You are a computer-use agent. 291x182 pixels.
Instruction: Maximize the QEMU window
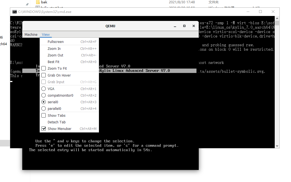tap(184, 26)
